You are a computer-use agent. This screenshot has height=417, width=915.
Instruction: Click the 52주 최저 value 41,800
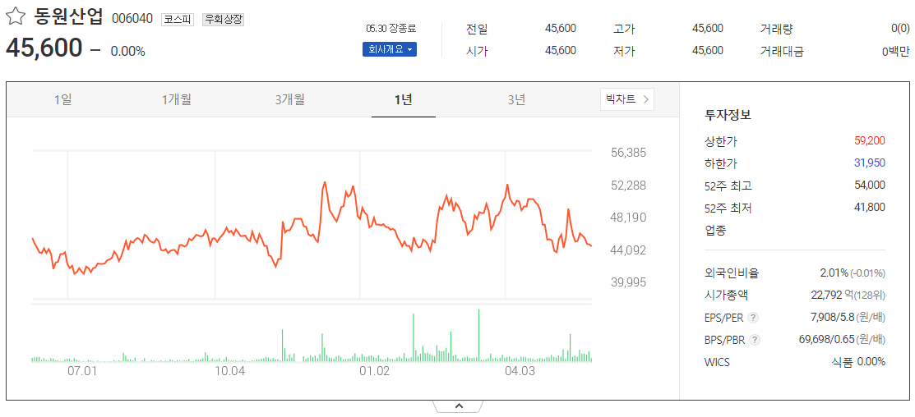click(870, 208)
